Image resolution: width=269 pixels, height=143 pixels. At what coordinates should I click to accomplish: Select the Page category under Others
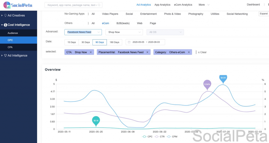pos(153,23)
